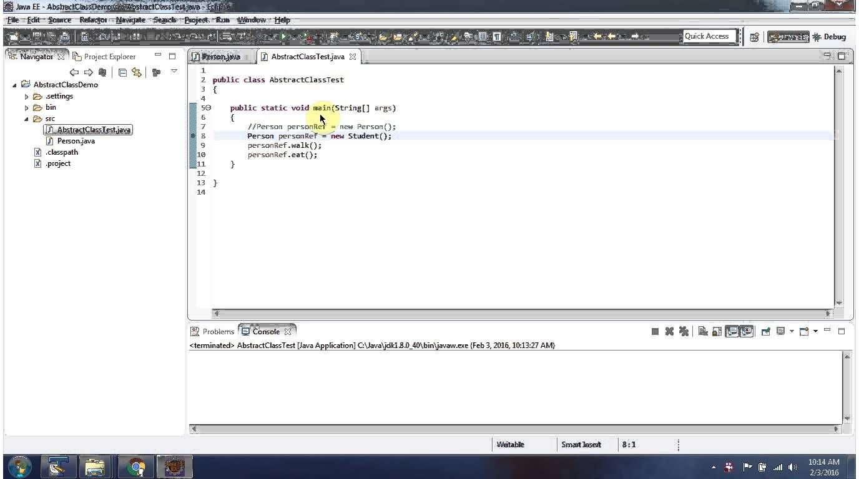
Task: Close the AbstractClassTest.java editor tab
Action: click(x=353, y=56)
